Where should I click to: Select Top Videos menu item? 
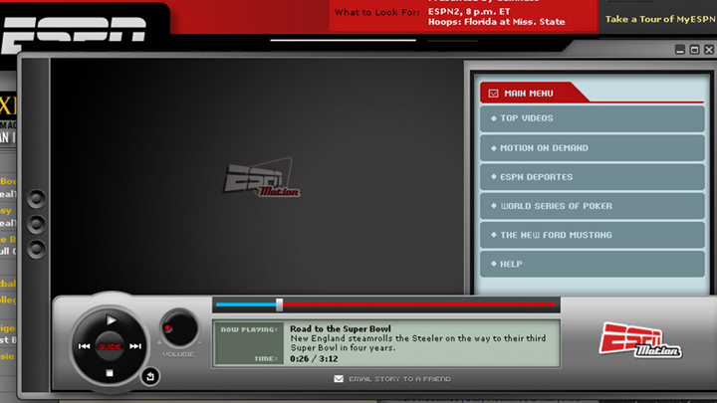593,118
